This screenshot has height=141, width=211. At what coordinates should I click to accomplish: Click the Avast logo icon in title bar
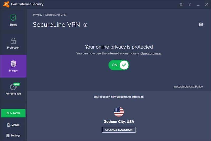[x=6, y=4]
